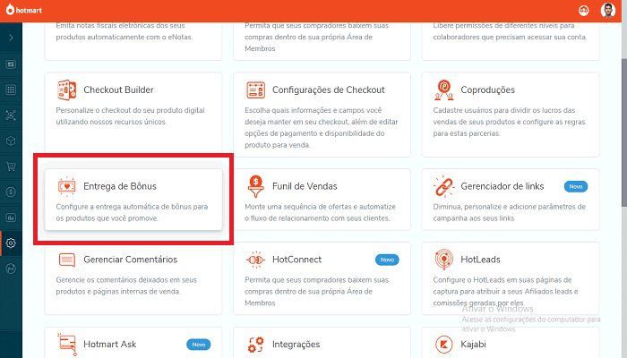
Task: Click Novo badge on Hotmart Ask card
Action: [198, 345]
